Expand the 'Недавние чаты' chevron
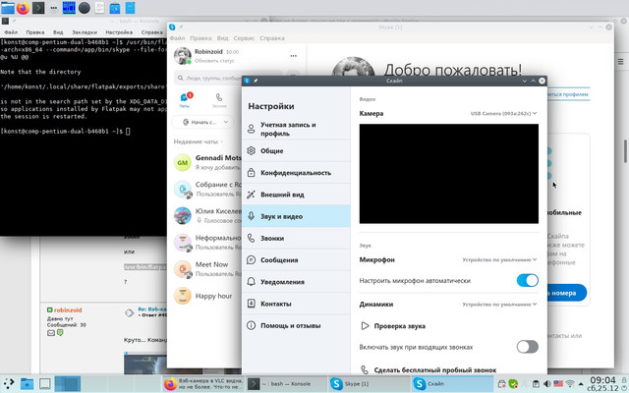The height and width of the screenshot is (393, 629). pyautogui.click(x=222, y=141)
